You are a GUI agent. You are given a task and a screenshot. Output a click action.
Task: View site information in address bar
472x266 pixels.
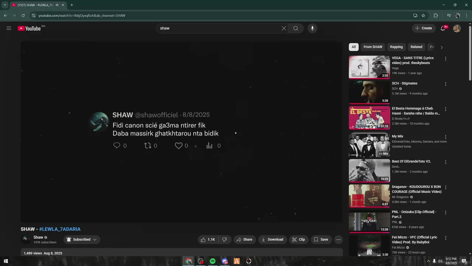[x=34, y=16]
